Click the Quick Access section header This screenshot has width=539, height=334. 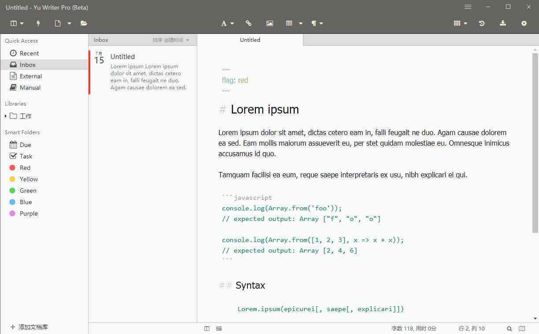pyautogui.click(x=21, y=41)
